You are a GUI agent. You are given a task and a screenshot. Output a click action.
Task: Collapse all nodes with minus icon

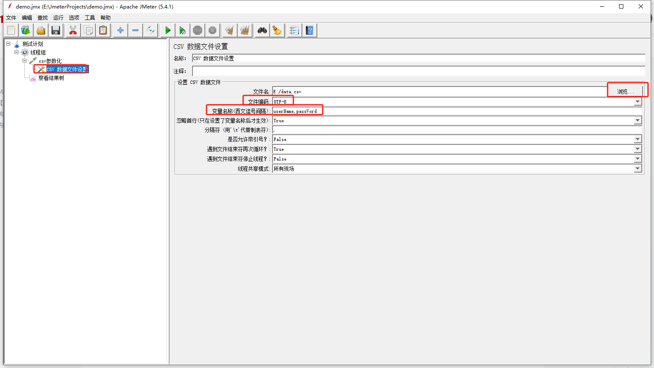click(x=135, y=30)
